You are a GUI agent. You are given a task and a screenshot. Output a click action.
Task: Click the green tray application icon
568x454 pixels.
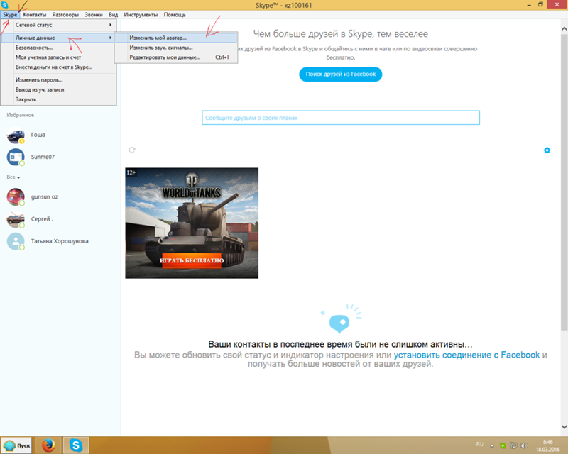(x=503, y=445)
